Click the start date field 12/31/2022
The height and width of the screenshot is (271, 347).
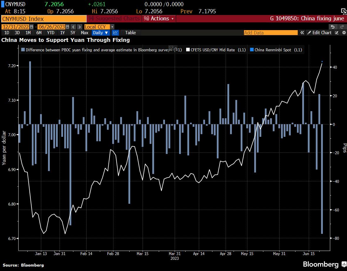(x=16, y=27)
